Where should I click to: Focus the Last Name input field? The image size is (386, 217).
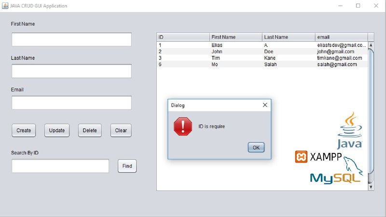click(71, 71)
